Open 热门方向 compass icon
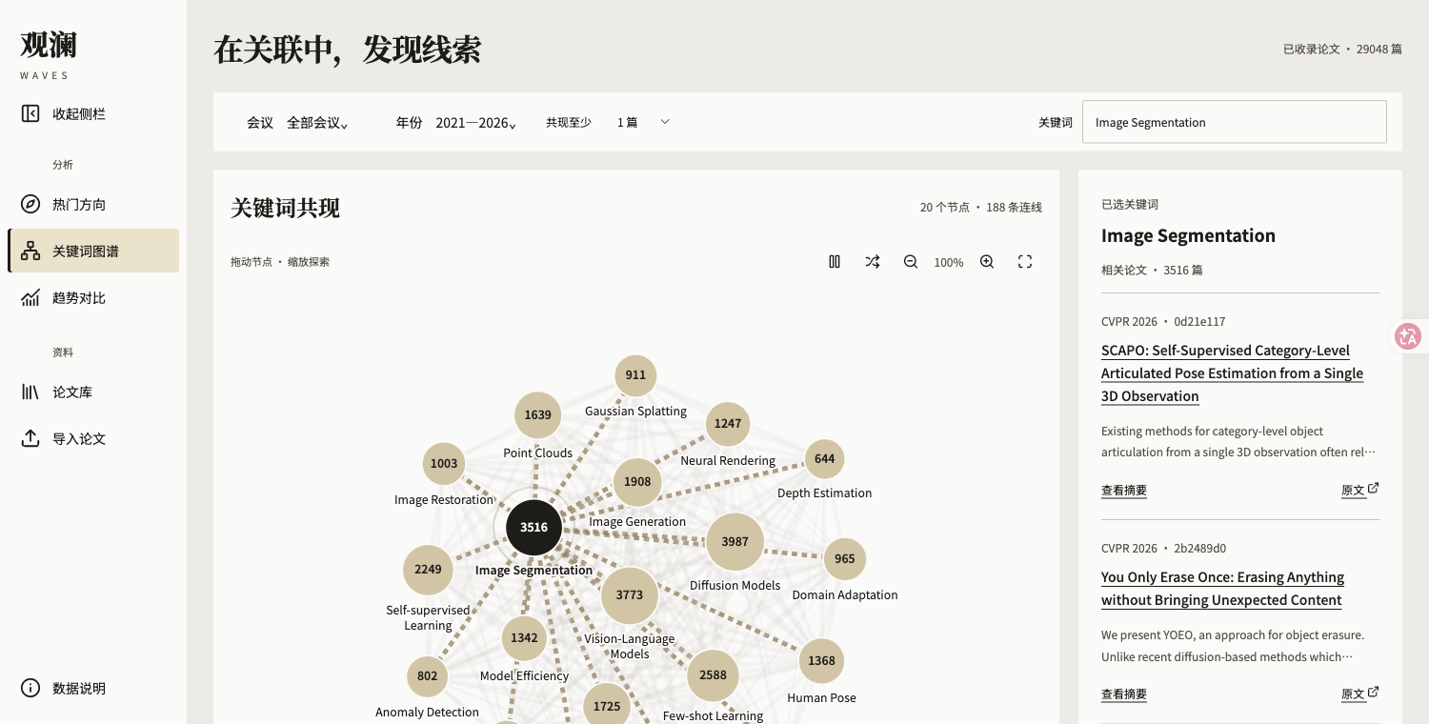1429x724 pixels. click(x=30, y=204)
